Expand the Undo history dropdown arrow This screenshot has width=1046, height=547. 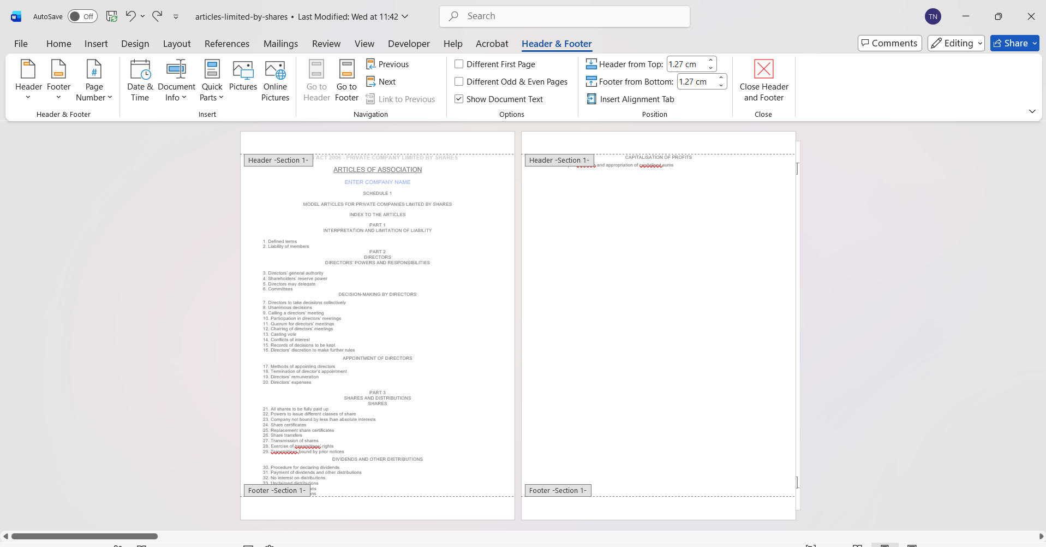click(x=143, y=16)
